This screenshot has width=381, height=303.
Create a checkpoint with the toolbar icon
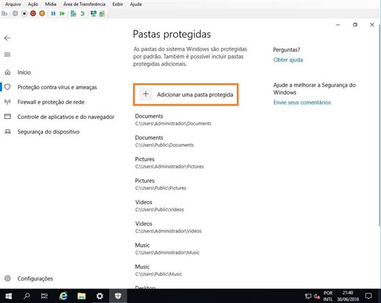click(x=73, y=14)
